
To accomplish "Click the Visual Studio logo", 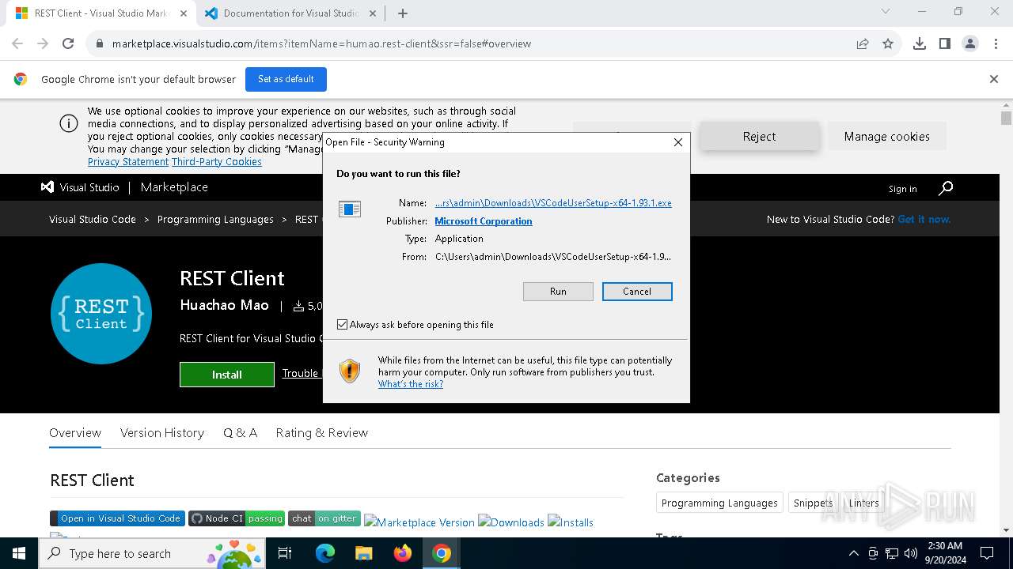I will pyautogui.click(x=80, y=187).
